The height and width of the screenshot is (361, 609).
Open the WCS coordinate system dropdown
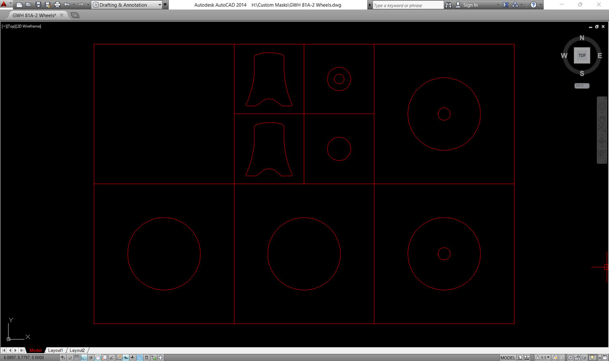tap(582, 86)
